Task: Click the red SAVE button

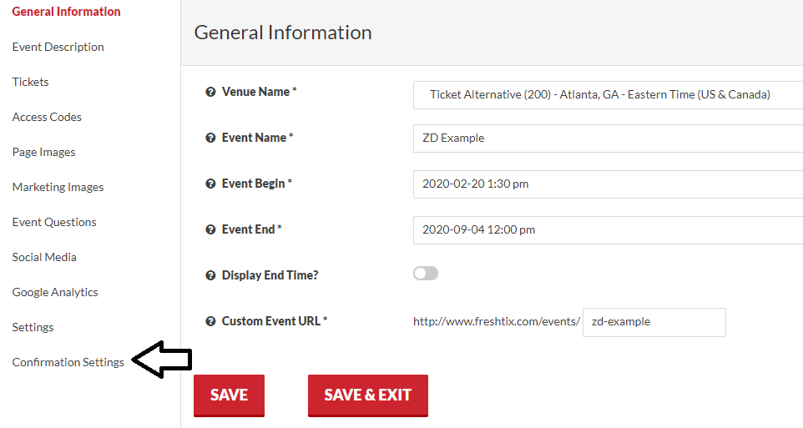Action: pyautogui.click(x=229, y=395)
